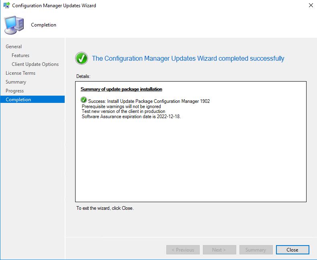Select Summary step in left navigation
Screen dimensions: 317x260
point(16,82)
